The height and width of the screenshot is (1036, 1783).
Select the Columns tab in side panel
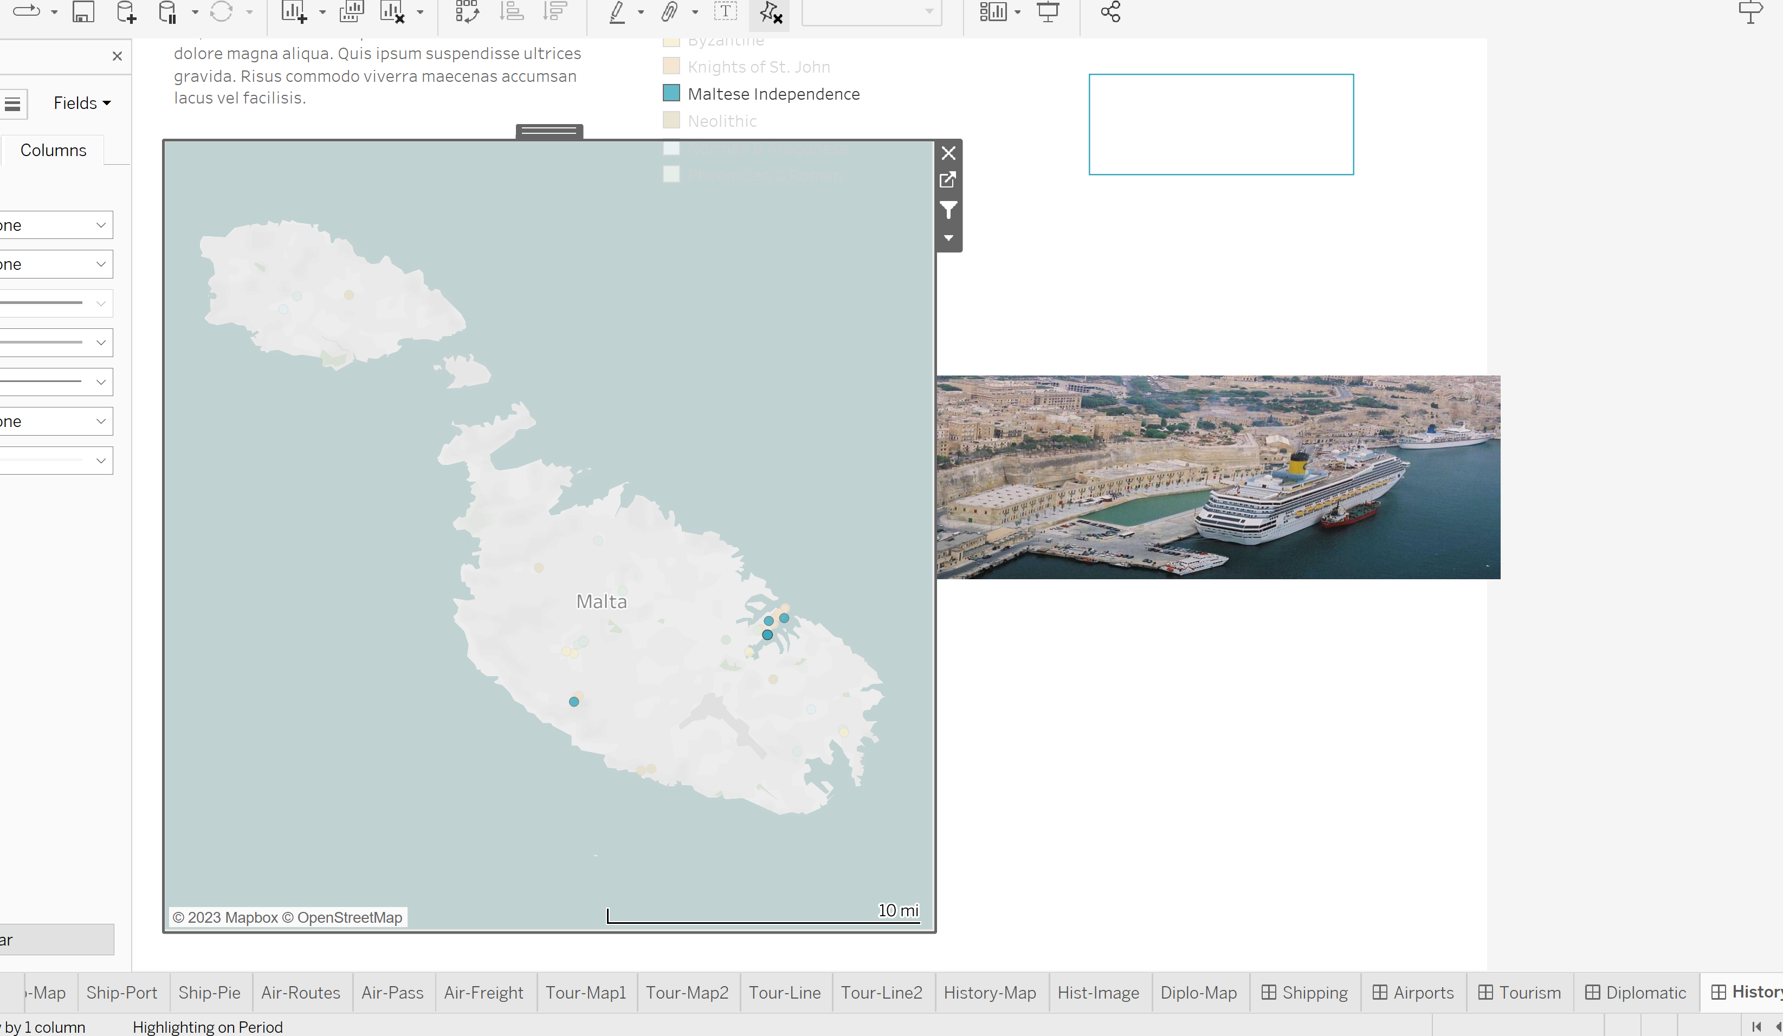[53, 150]
